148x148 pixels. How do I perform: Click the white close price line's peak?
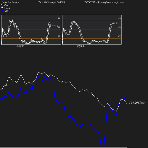click(44, 72)
